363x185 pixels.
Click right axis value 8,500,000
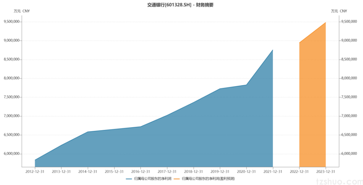tap(349, 59)
